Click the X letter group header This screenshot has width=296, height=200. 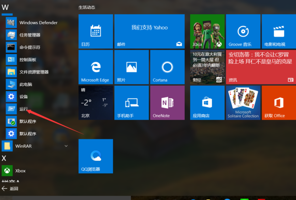point(4,158)
